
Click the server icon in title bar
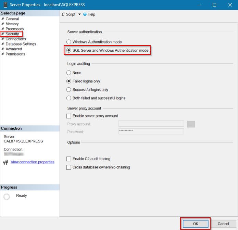[5, 5]
